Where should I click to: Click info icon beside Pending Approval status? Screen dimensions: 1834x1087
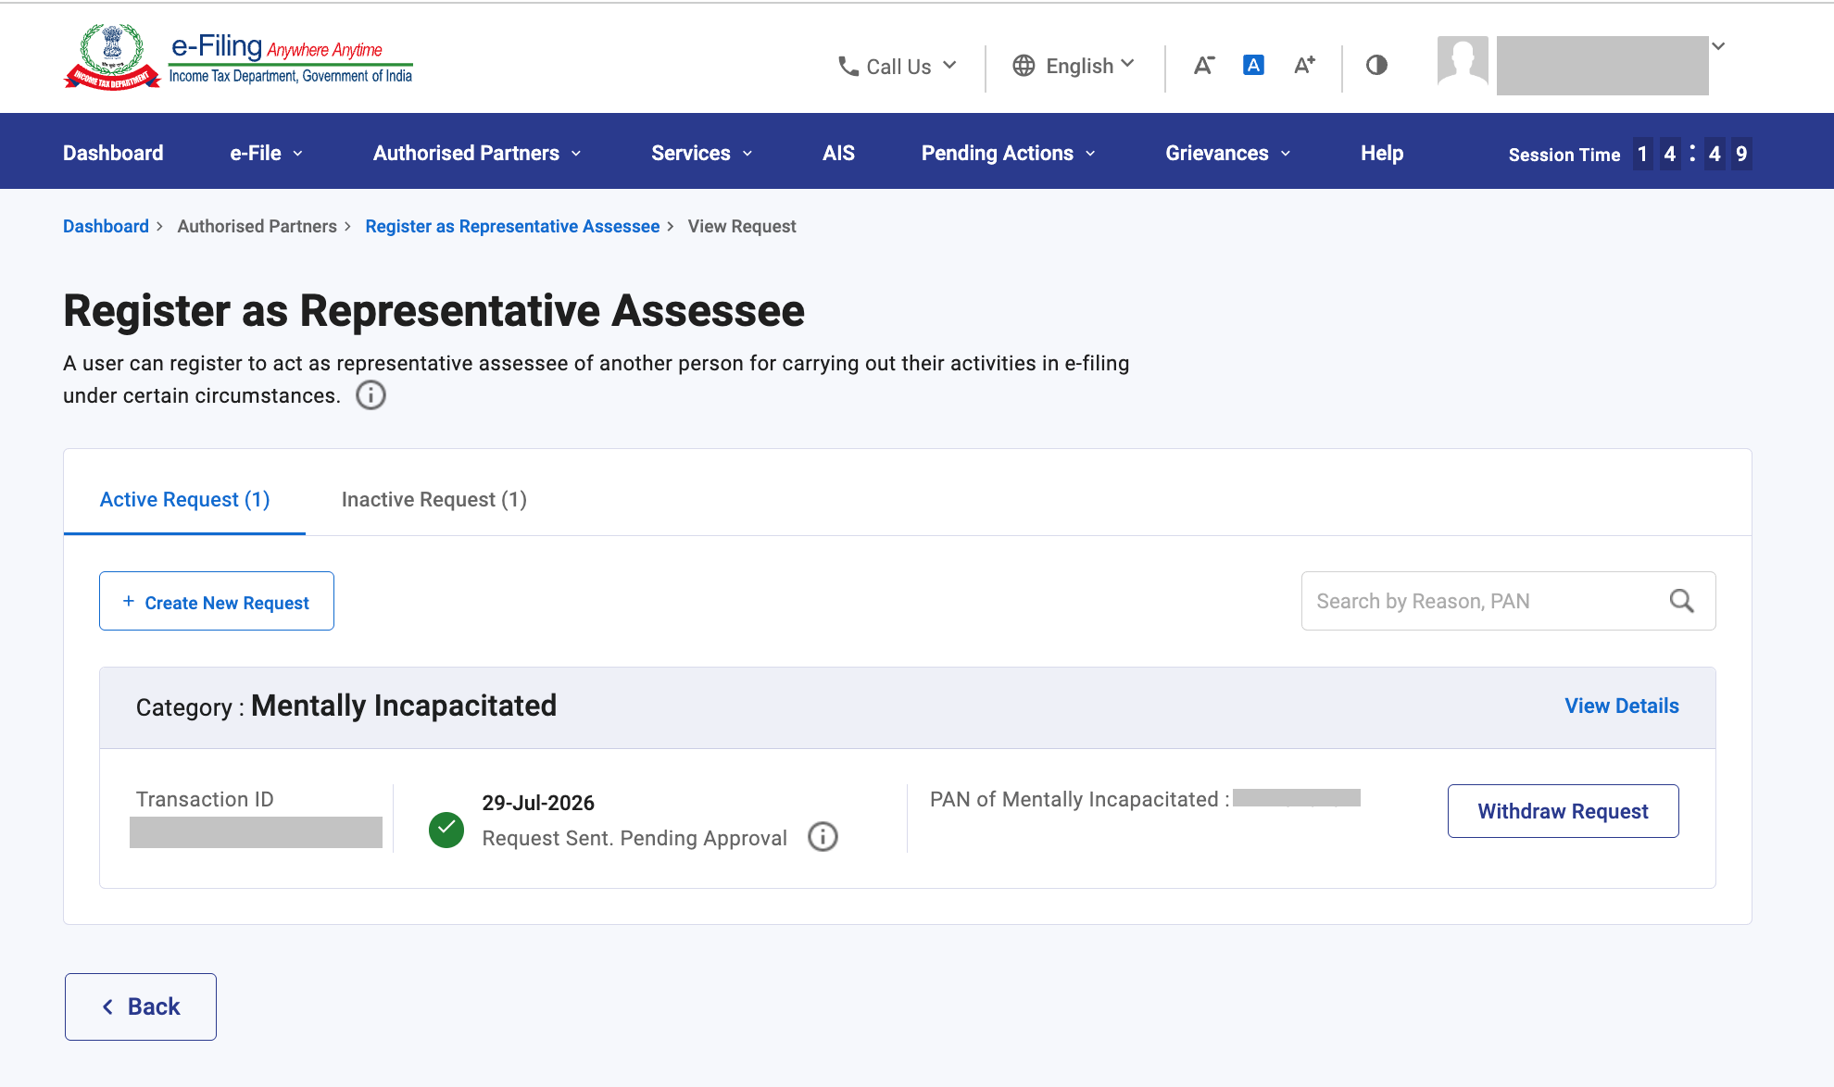[x=823, y=837]
